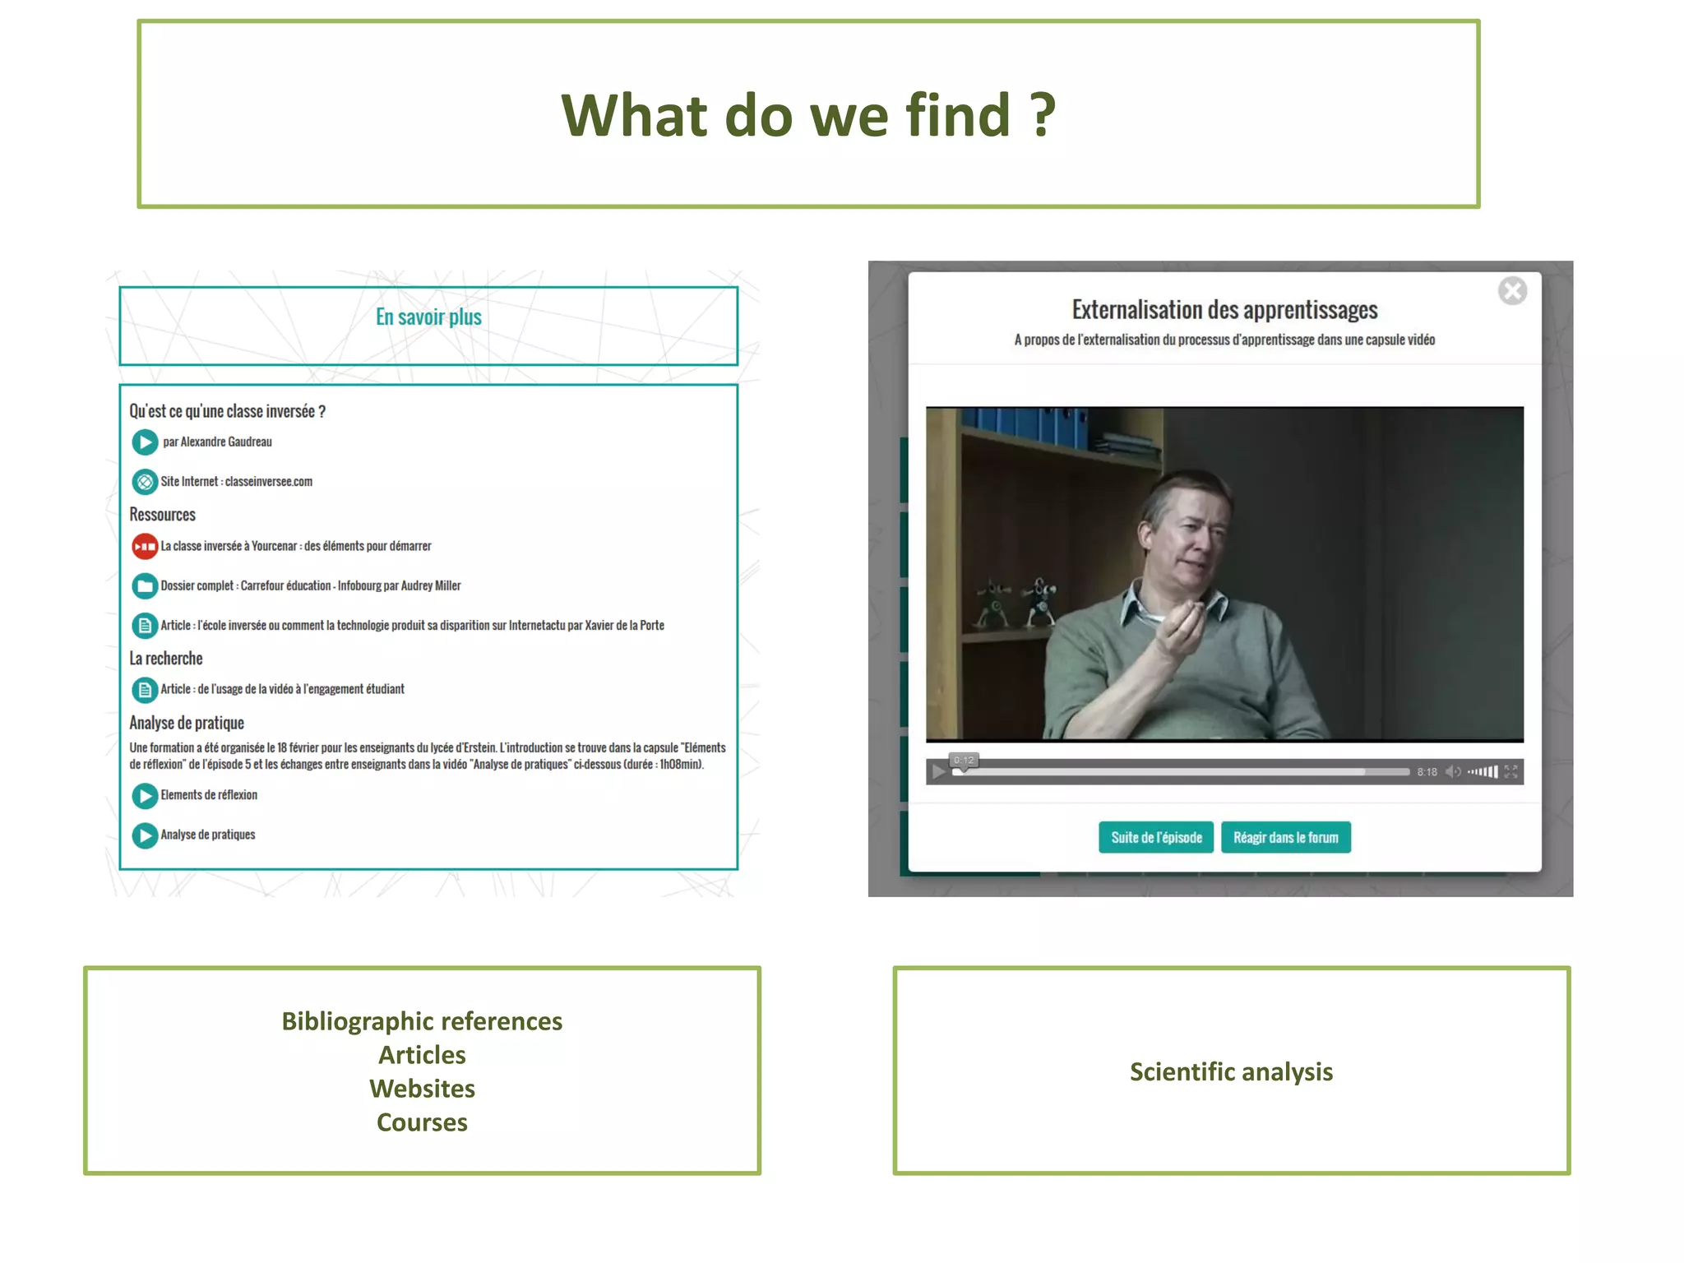Click the popup title Externalisation des apprentissages
The image size is (1684, 1263).
tap(1224, 310)
